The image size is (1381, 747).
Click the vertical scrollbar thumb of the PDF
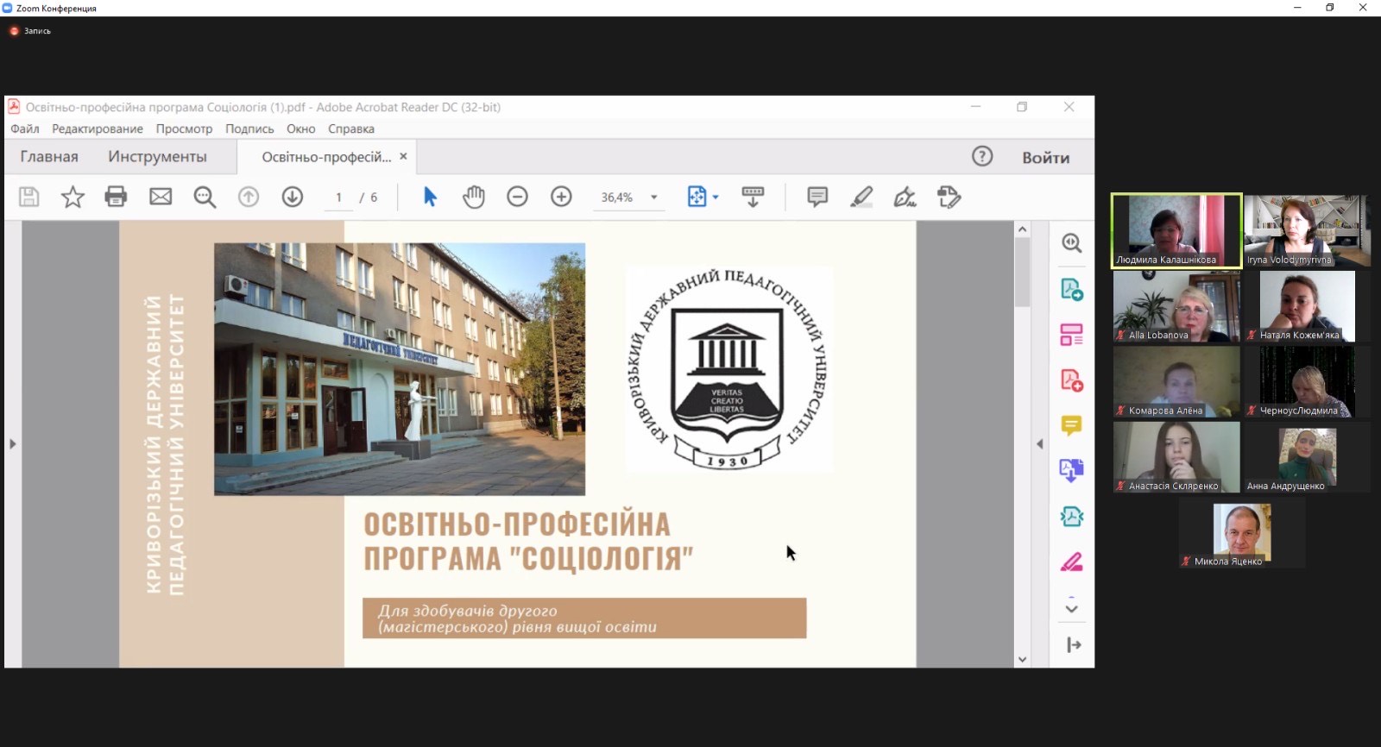(x=1023, y=273)
